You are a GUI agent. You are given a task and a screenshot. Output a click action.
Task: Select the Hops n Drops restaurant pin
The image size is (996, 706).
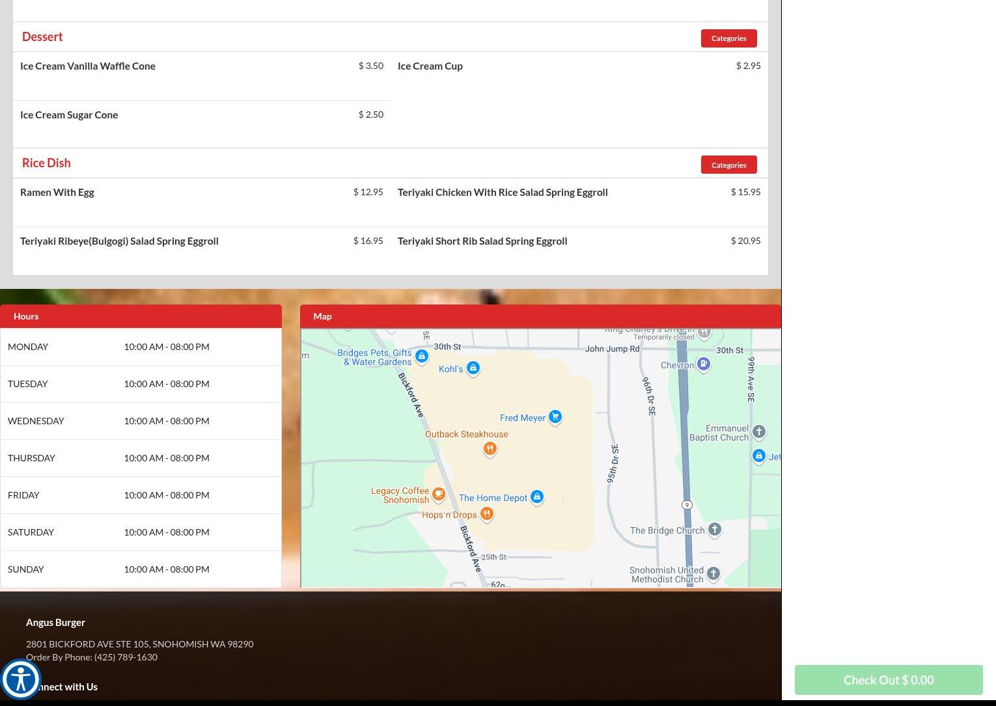486,514
